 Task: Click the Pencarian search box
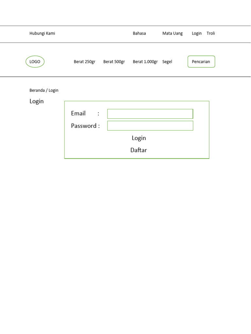coord(201,62)
